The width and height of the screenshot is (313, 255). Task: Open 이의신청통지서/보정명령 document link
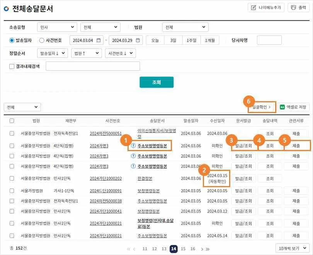coord(157,133)
